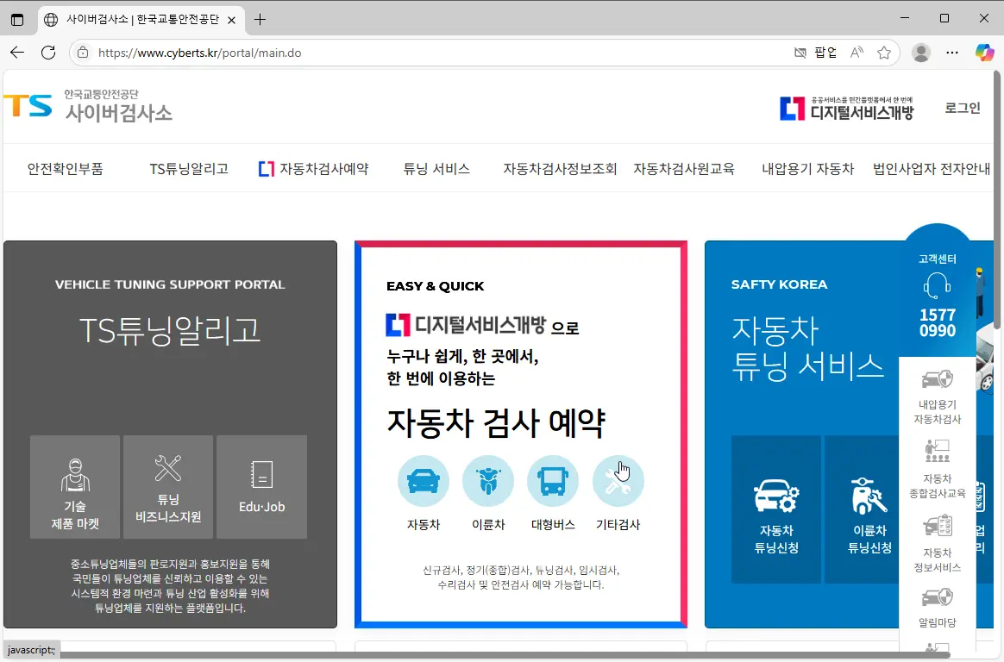Screen dimensions: 1004x662
Task: Open the 튜닝 서비스 menu
Action: [436, 169]
